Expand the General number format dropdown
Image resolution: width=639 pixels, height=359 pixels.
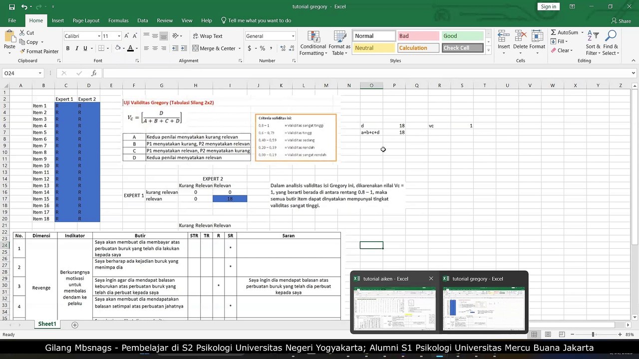coord(293,36)
